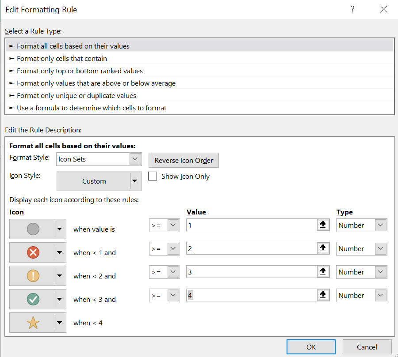398x357 pixels.
Task: Click Reverse Icon Order button
Action: tap(184, 160)
